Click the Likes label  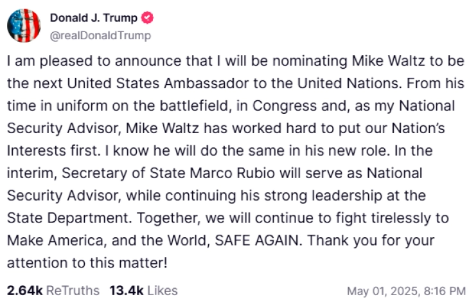(163, 290)
